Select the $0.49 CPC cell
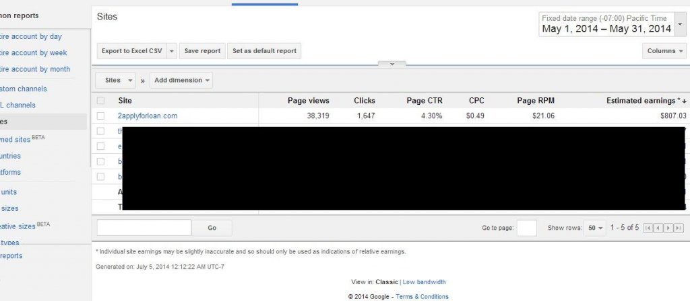The width and height of the screenshot is (690, 301). (x=475, y=116)
